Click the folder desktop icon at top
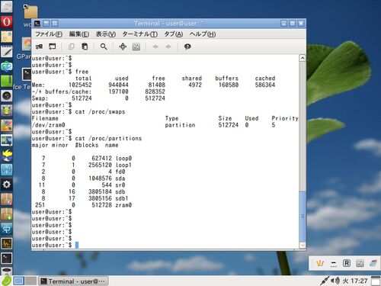This screenshot has width=381, height=286. pyautogui.click(x=30, y=12)
